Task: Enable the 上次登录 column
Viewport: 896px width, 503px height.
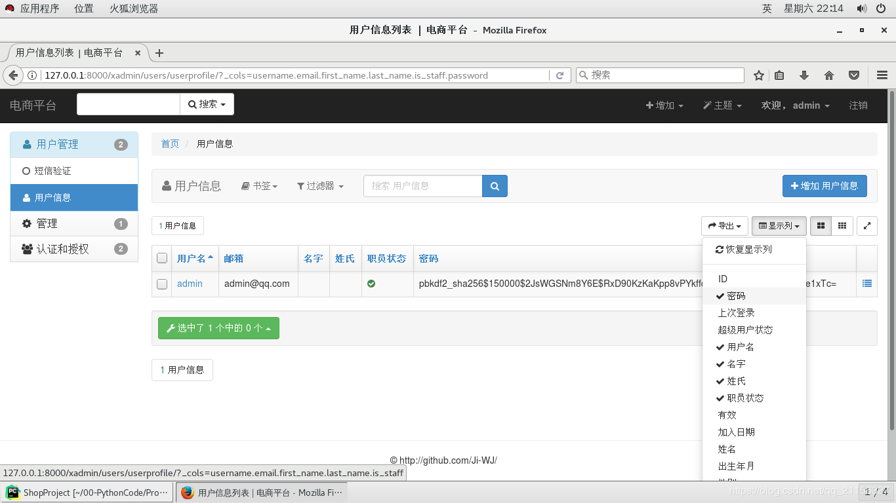Action: pyautogui.click(x=754, y=313)
